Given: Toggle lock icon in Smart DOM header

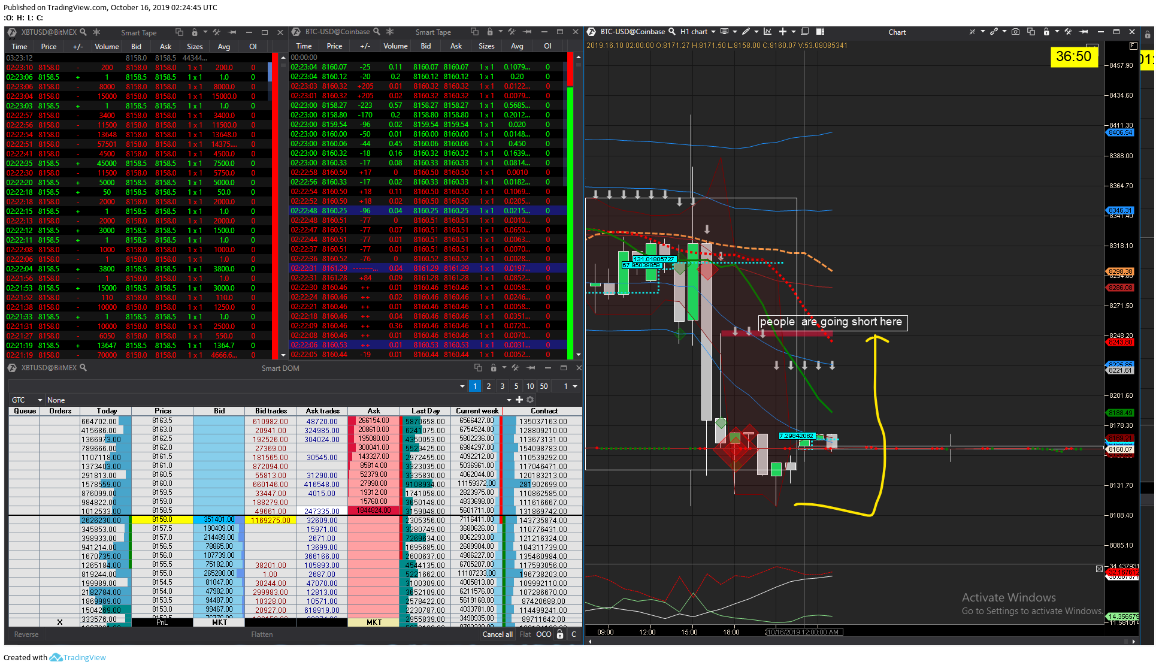Looking at the screenshot, I should [493, 367].
